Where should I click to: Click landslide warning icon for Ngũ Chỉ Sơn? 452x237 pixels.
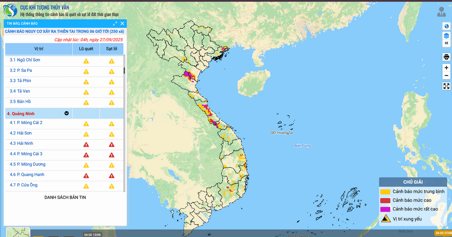(111, 61)
